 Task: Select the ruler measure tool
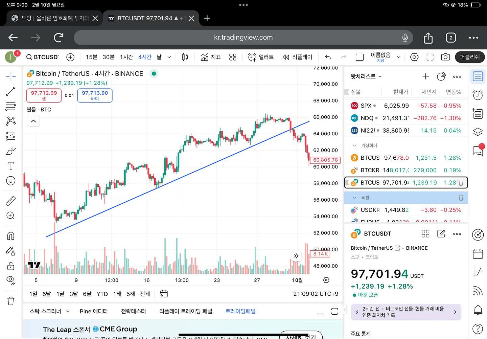pyautogui.click(x=11, y=201)
